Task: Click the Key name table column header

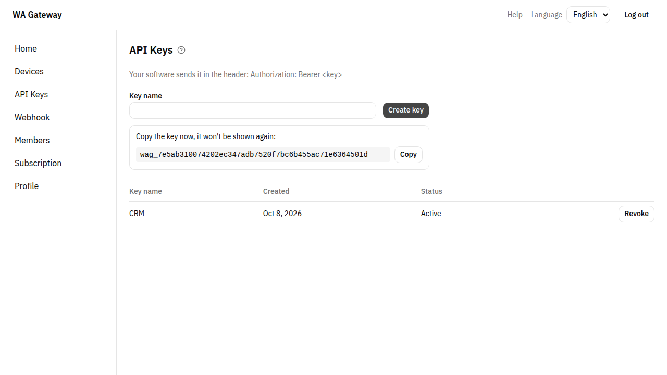Action: (145, 191)
